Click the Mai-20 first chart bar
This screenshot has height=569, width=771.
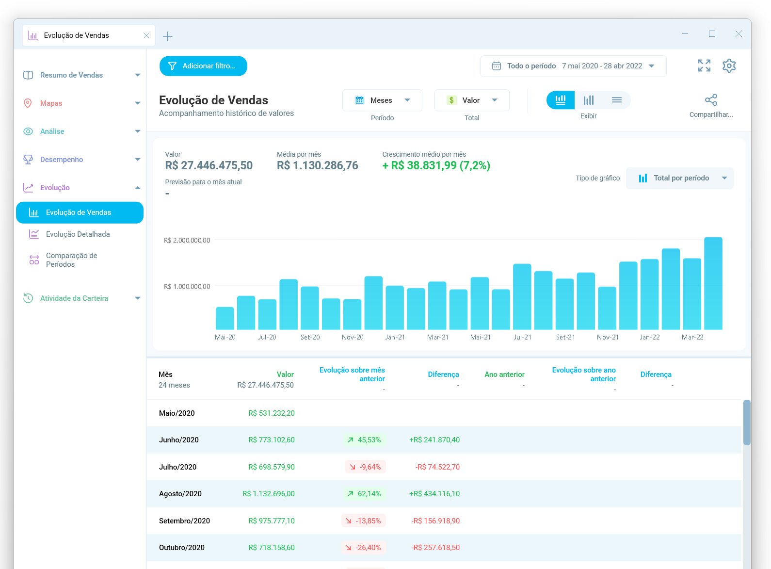point(225,318)
